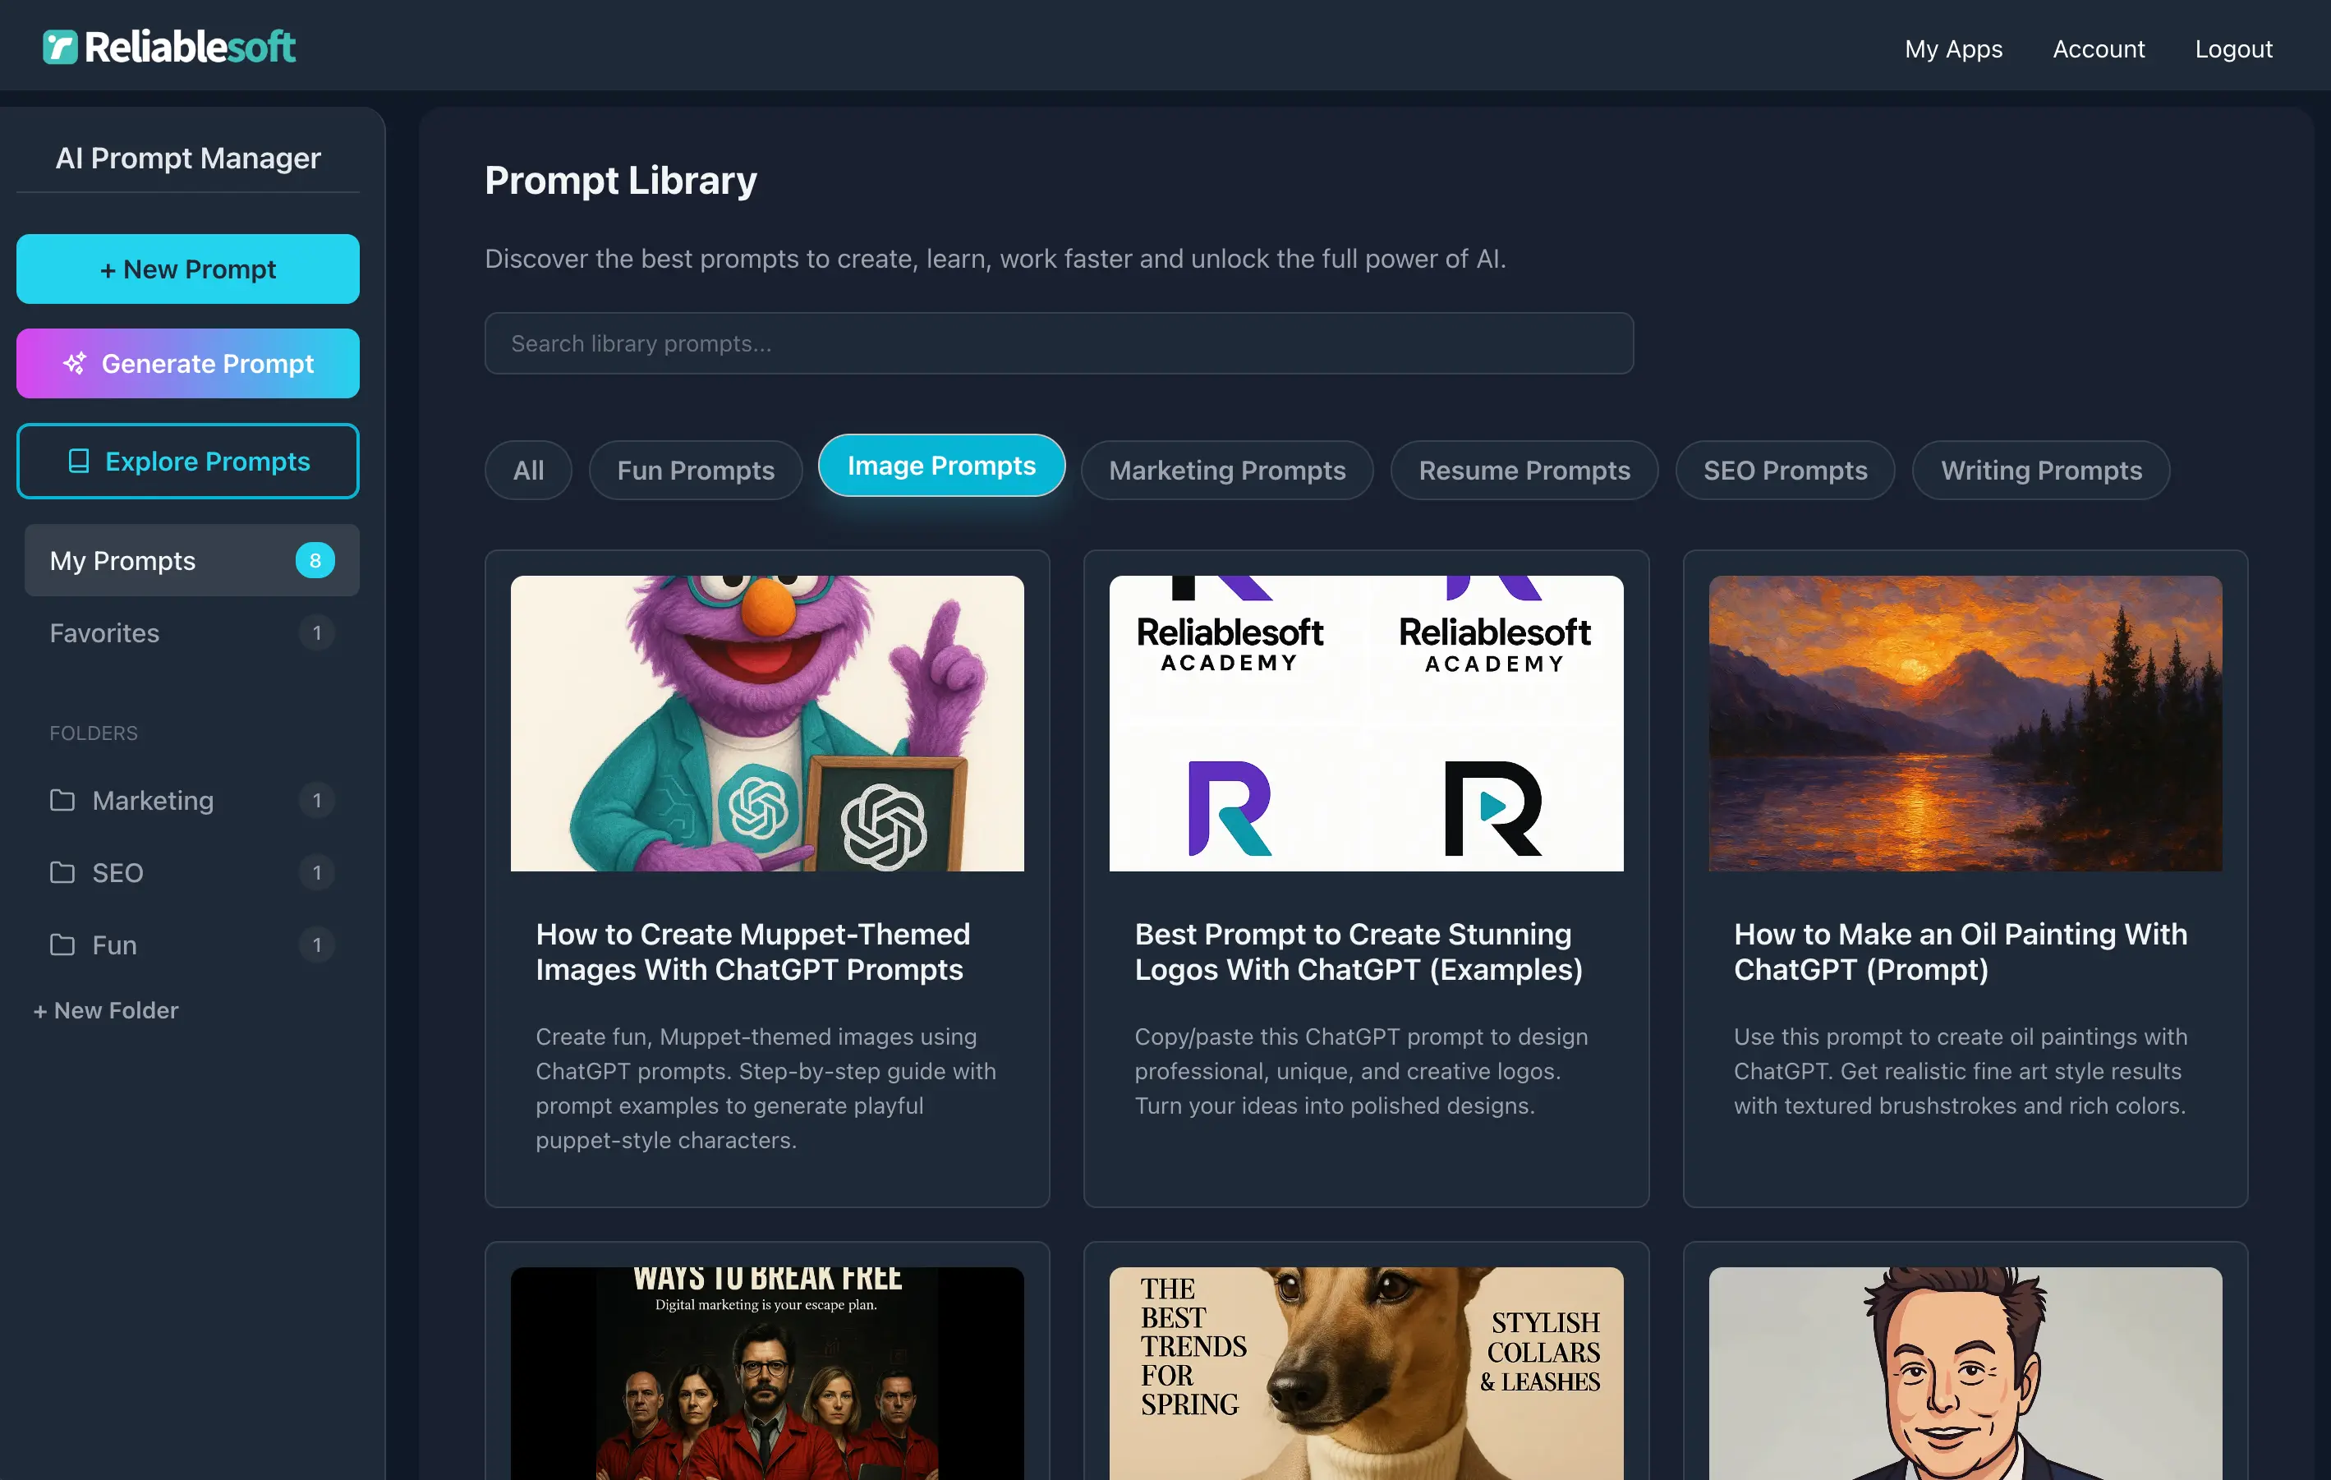Screen dimensions: 2331x1480
Task: Click the Reliablesoft logo icon
Action: click(60, 47)
